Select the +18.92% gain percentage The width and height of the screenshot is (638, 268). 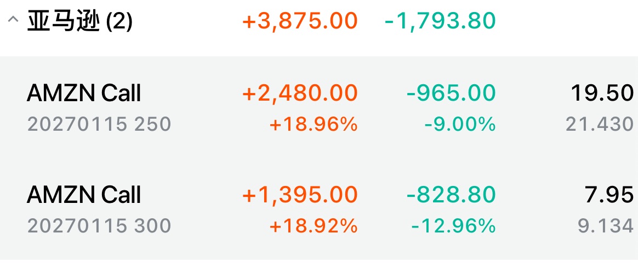pyautogui.click(x=314, y=225)
